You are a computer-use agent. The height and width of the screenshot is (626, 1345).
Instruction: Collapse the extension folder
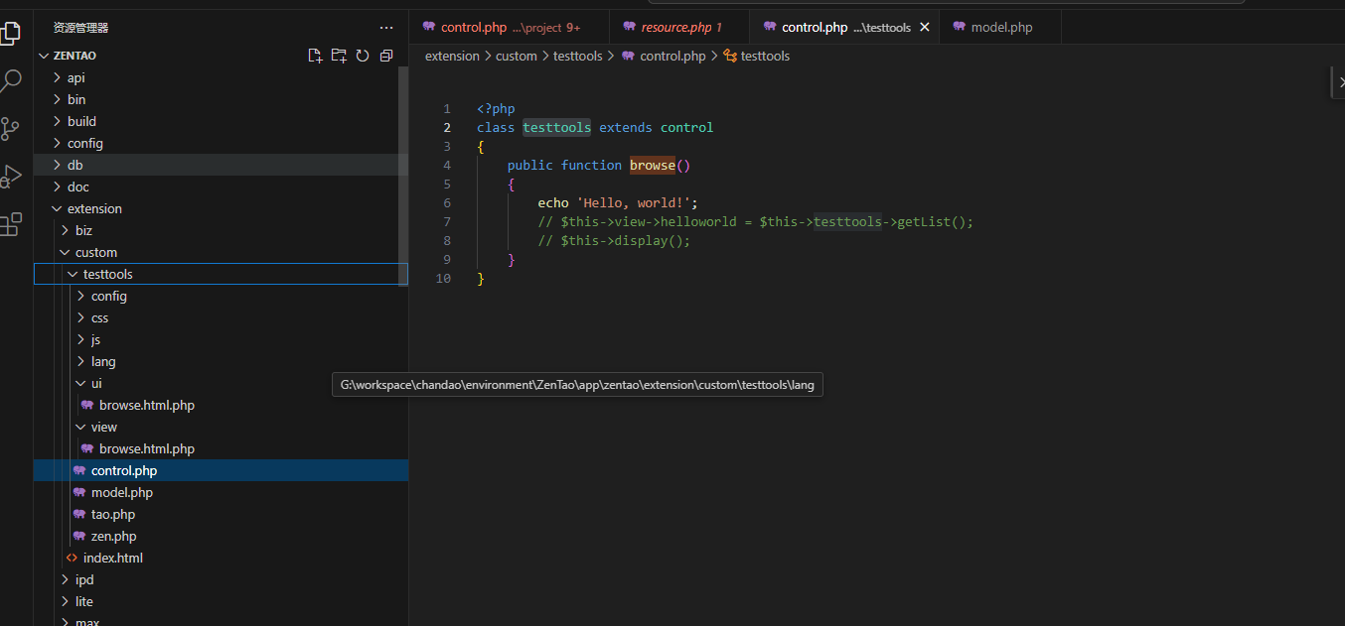tap(57, 208)
